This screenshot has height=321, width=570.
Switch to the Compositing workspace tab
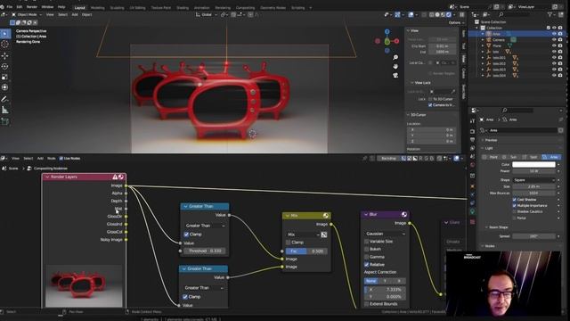click(245, 8)
